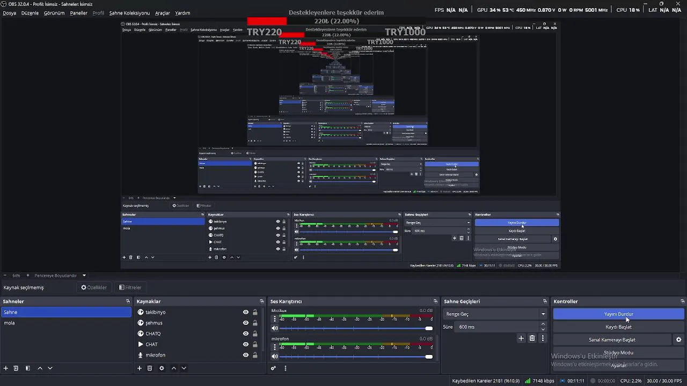Open Pencereye Boyutlandır scaling dropdown

60,276
